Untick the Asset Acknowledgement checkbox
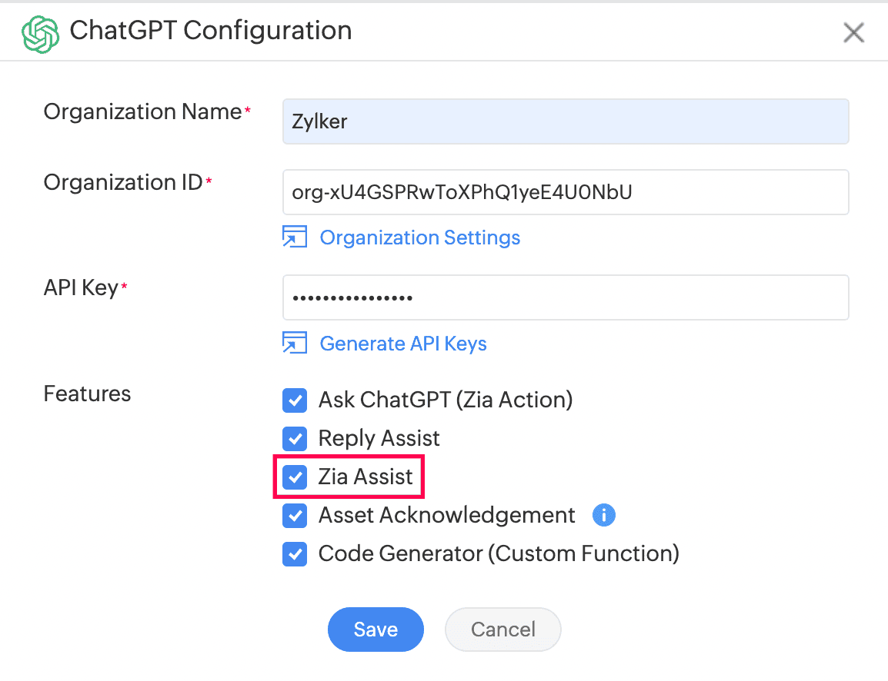The height and width of the screenshot is (681, 888). (x=295, y=516)
